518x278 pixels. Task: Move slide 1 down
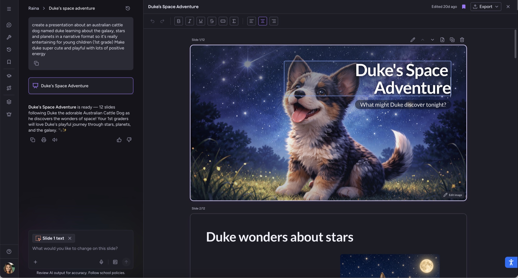(433, 40)
